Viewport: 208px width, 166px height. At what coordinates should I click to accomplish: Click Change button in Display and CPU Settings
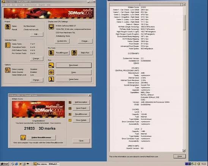click(x=85, y=41)
